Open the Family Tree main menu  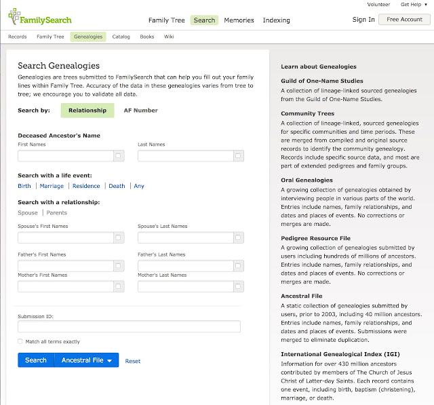166,20
